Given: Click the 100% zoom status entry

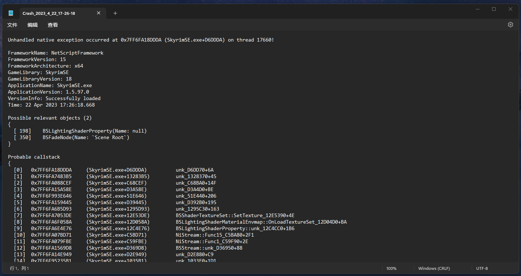Looking at the screenshot, I should point(391,268).
